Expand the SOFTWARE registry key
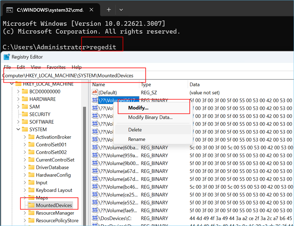Image resolution: width=294 pixels, height=226 pixels. point(18,122)
